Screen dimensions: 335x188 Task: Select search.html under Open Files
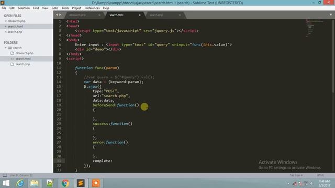[15, 27]
